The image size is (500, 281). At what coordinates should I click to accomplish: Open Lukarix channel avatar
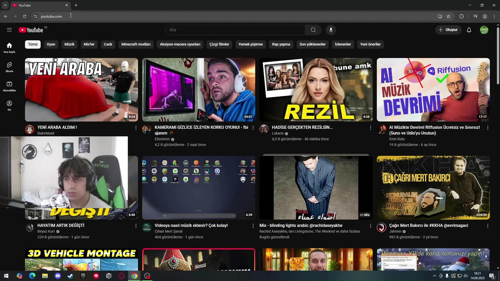tap(264, 130)
